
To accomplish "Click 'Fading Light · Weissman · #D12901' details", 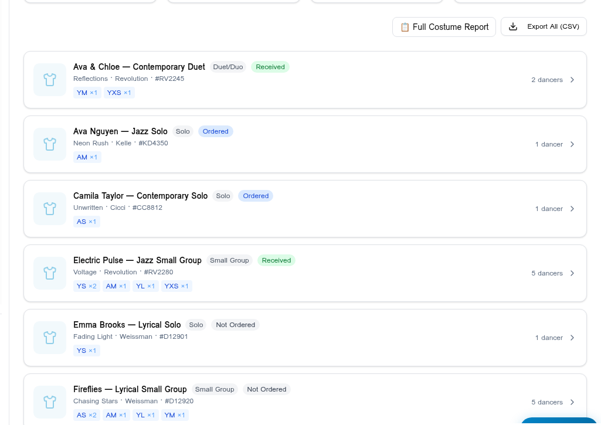I will [x=131, y=336].
